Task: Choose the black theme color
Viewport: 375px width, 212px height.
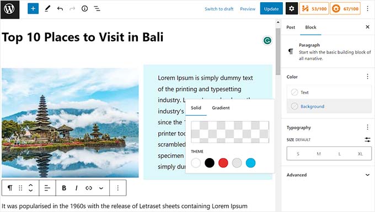Action: point(210,163)
